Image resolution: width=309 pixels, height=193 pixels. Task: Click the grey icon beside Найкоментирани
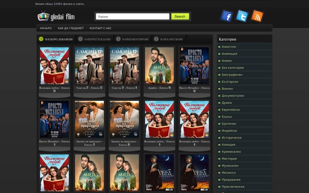tap(118, 39)
